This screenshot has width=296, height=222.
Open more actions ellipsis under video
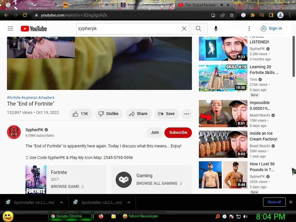pyautogui.click(x=187, y=114)
